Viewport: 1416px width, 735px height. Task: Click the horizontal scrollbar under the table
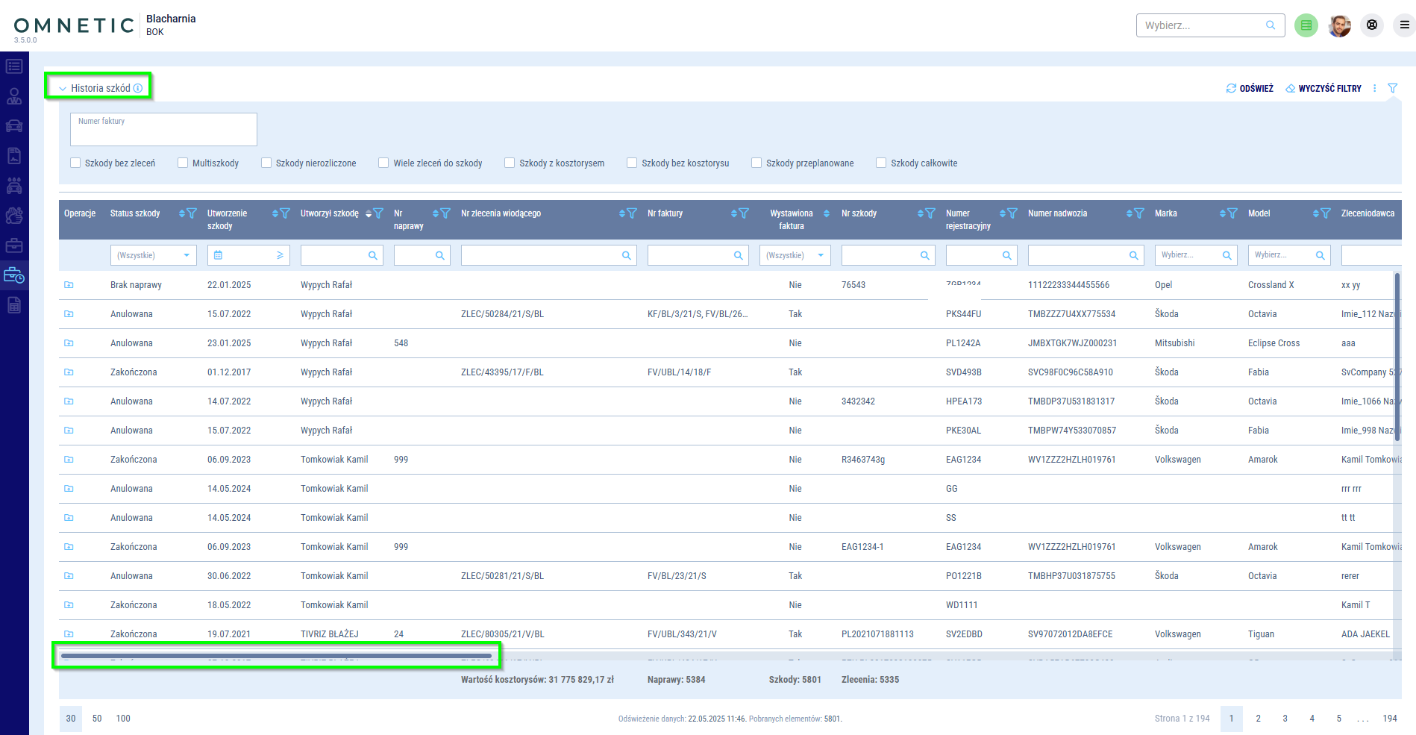pos(276,656)
